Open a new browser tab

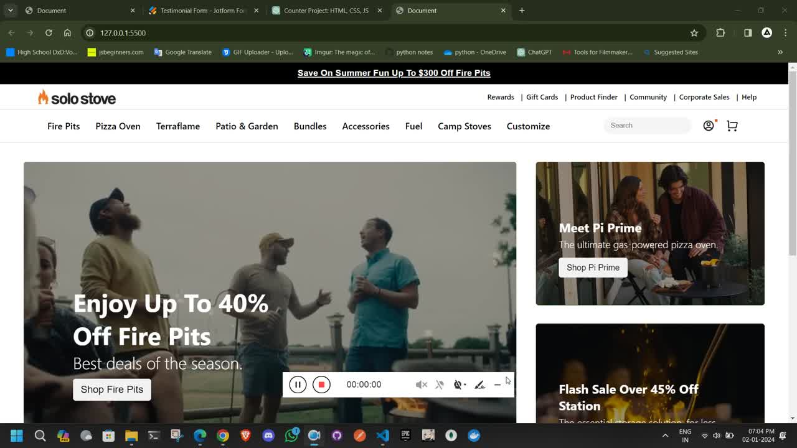(522, 11)
